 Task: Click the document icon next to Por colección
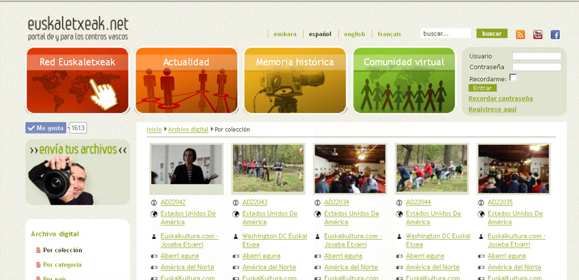point(38,251)
